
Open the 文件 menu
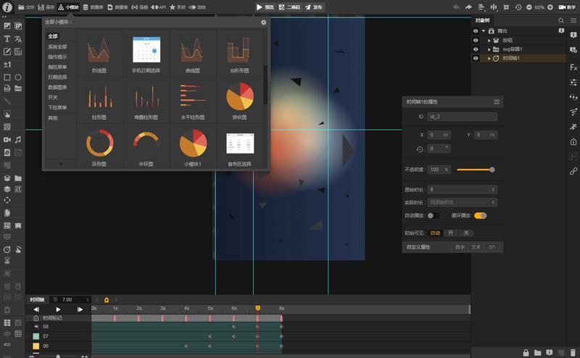(x=26, y=7)
